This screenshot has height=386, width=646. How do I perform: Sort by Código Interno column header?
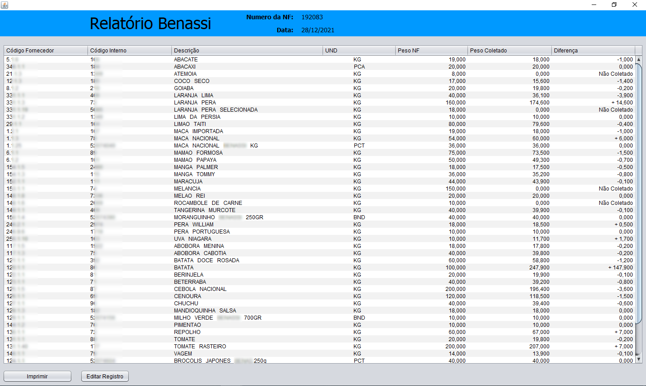(130, 50)
